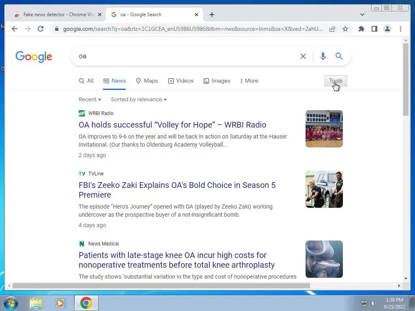Open Windows Media Player from taskbar
Image resolution: width=415 pixels, height=311 pixels.
coord(60,303)
